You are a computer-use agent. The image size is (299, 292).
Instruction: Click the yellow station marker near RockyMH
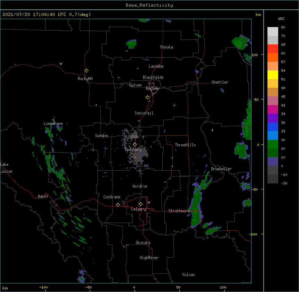86,71
